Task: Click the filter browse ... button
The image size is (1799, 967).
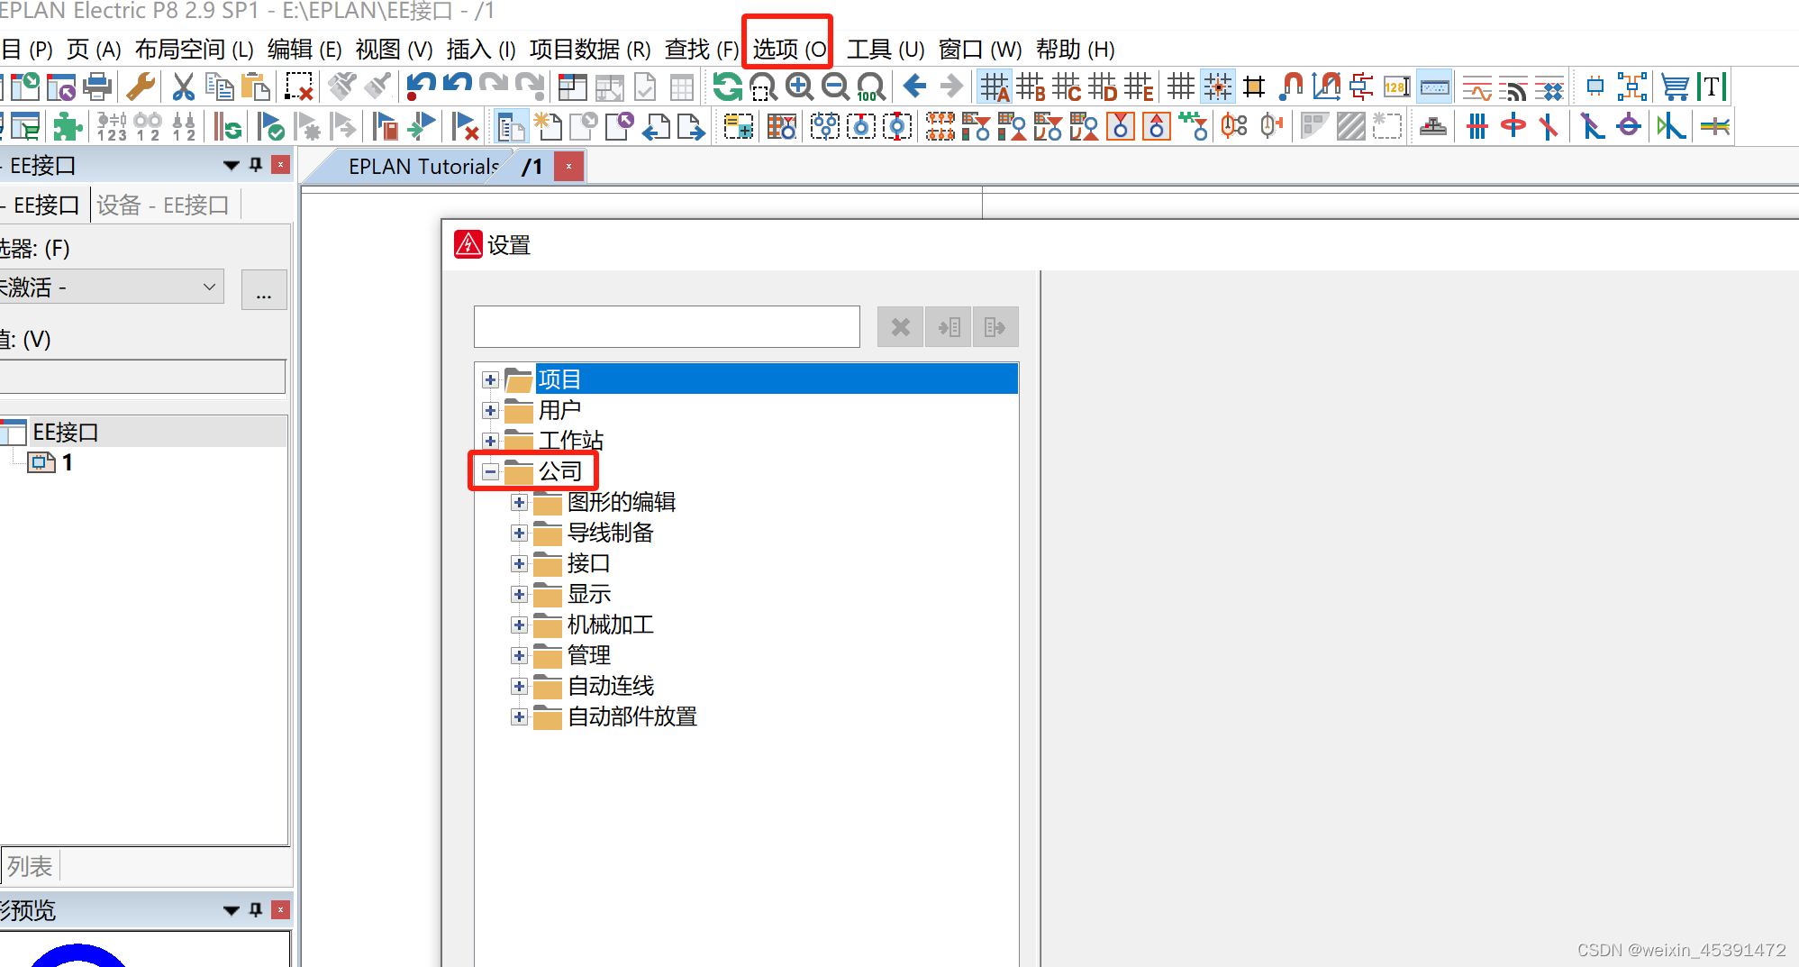Action: (x=264, y=289)
